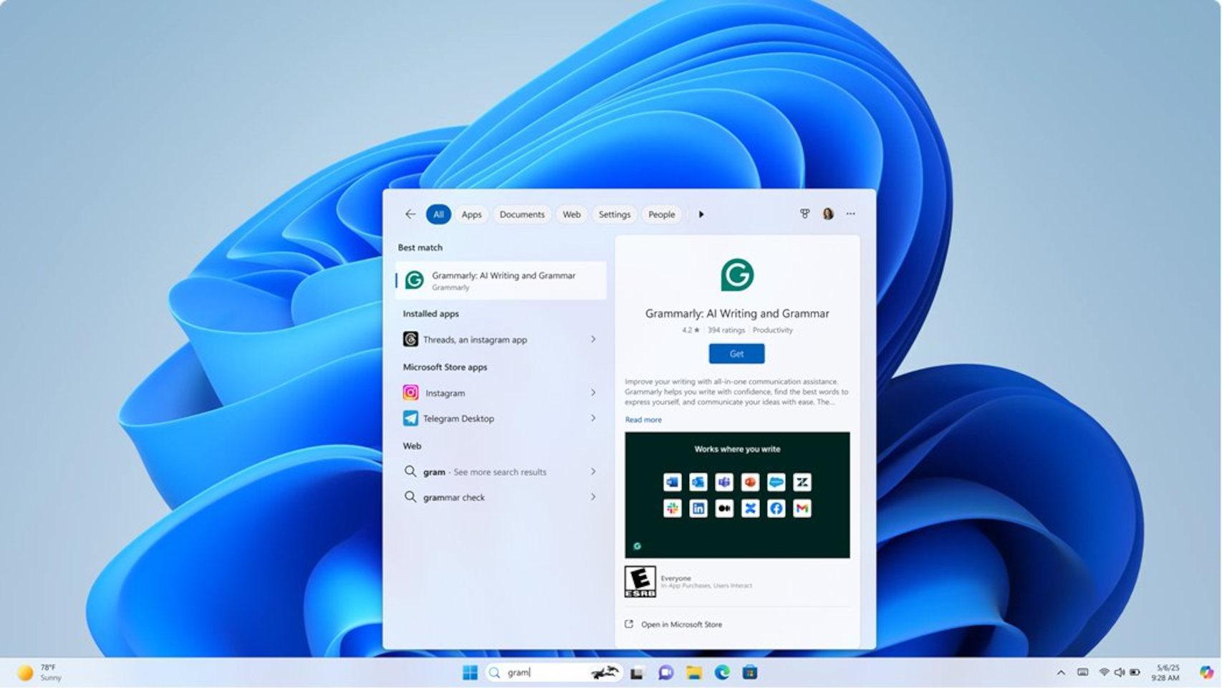Viewport: 1222px width, 688px height.
Task: Switch to the Apps filter tab
Action: [471, 214]
